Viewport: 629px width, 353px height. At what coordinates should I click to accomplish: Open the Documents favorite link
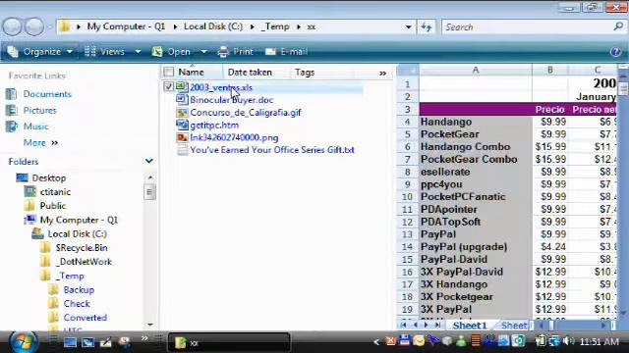tap(47, 94)
